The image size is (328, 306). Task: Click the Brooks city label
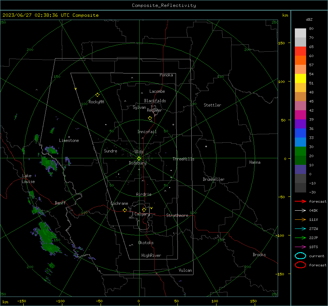pyautogui.click(x=259, y=255)
